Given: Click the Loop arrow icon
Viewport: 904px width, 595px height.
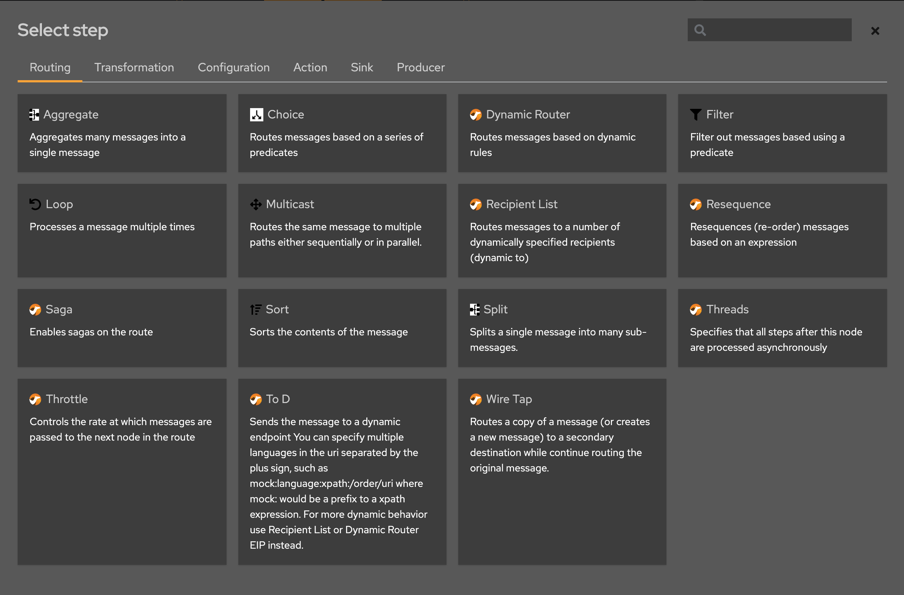Looking at the screenshot, I should [x=35, y=204].
